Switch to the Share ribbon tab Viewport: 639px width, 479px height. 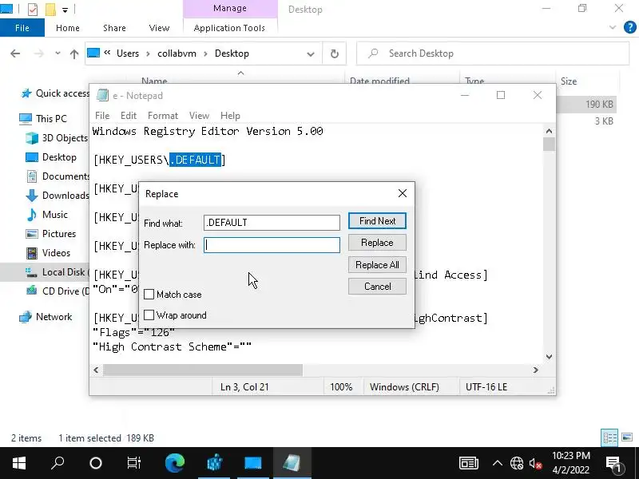(x=114, y=28)
